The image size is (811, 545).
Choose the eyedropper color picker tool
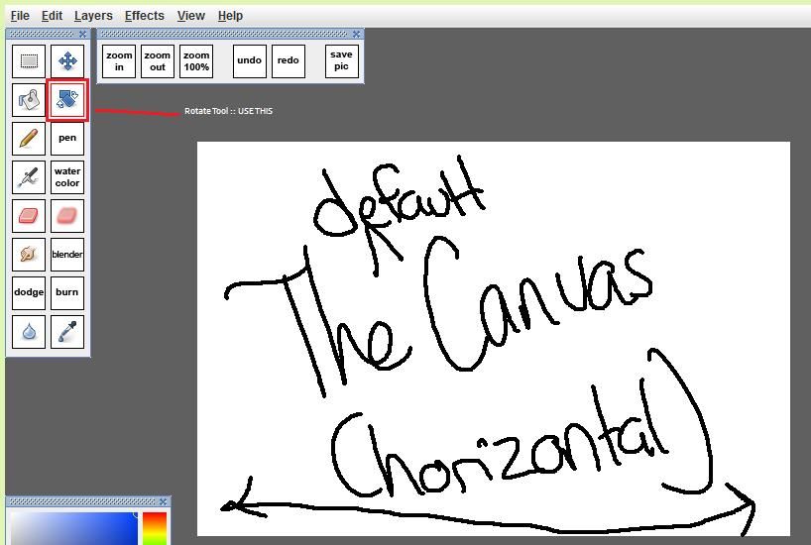pos(67,332)
